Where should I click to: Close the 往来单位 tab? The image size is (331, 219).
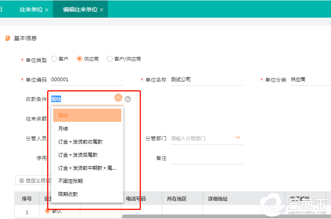tap(47, 9)
